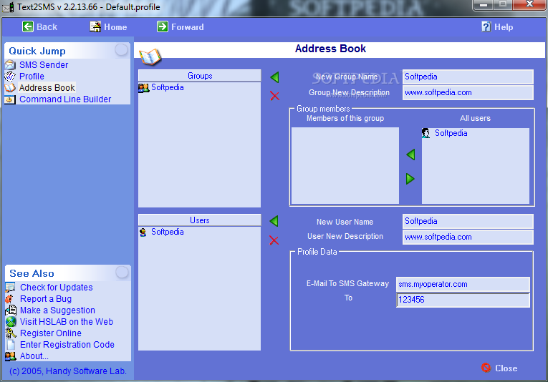Click the E-Mail To SMS Gateway field

click(x=463, y=284)
